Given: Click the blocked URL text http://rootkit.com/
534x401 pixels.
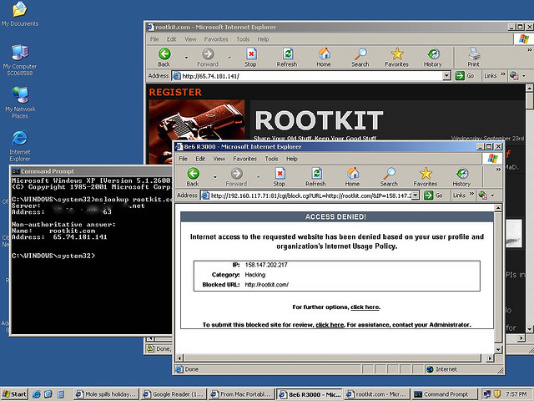Looking at the screenshot, I should (x=267, y=284).
